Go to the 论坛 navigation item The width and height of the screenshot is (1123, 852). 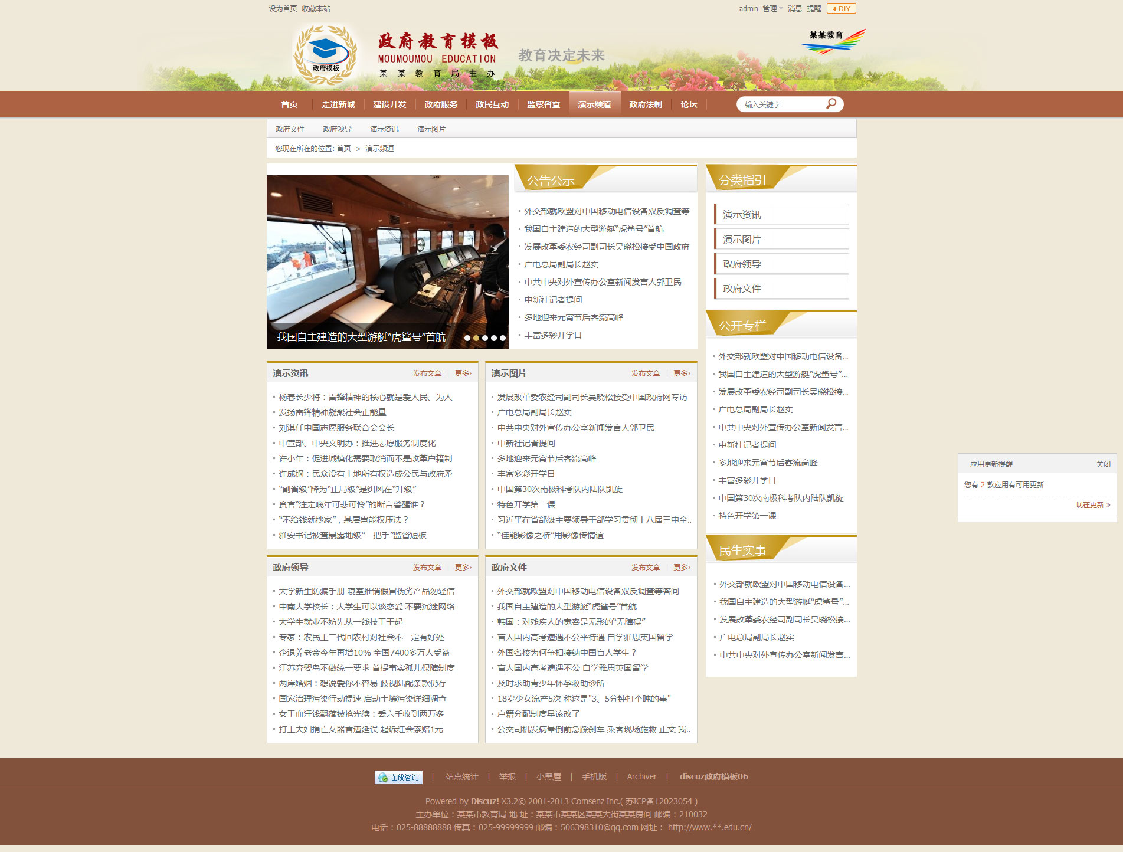689,104
